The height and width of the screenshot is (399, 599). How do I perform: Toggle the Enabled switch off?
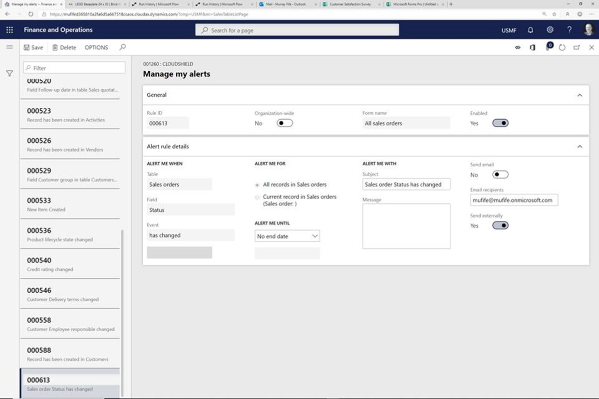coord(500,123)
